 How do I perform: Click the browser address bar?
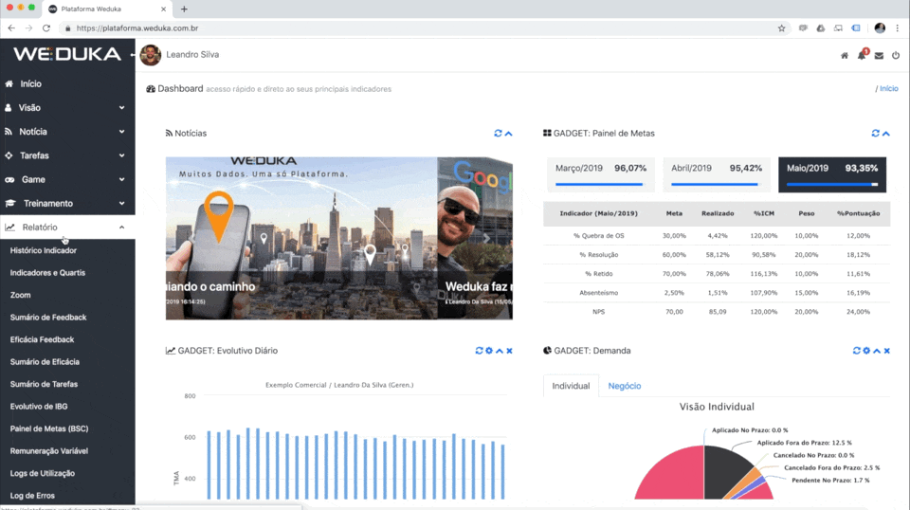424,27
